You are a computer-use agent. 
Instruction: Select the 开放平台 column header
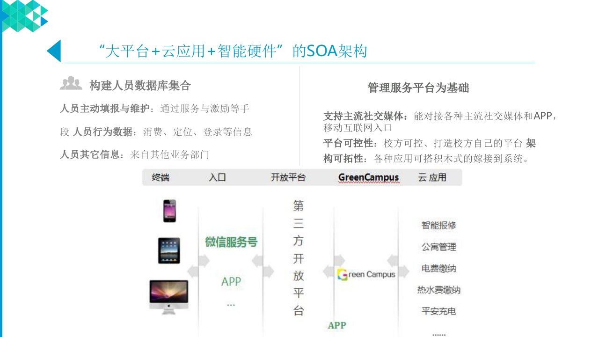288,178
